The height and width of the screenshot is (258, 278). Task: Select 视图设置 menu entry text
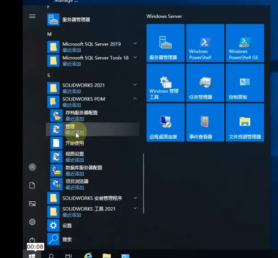point(75,154)
